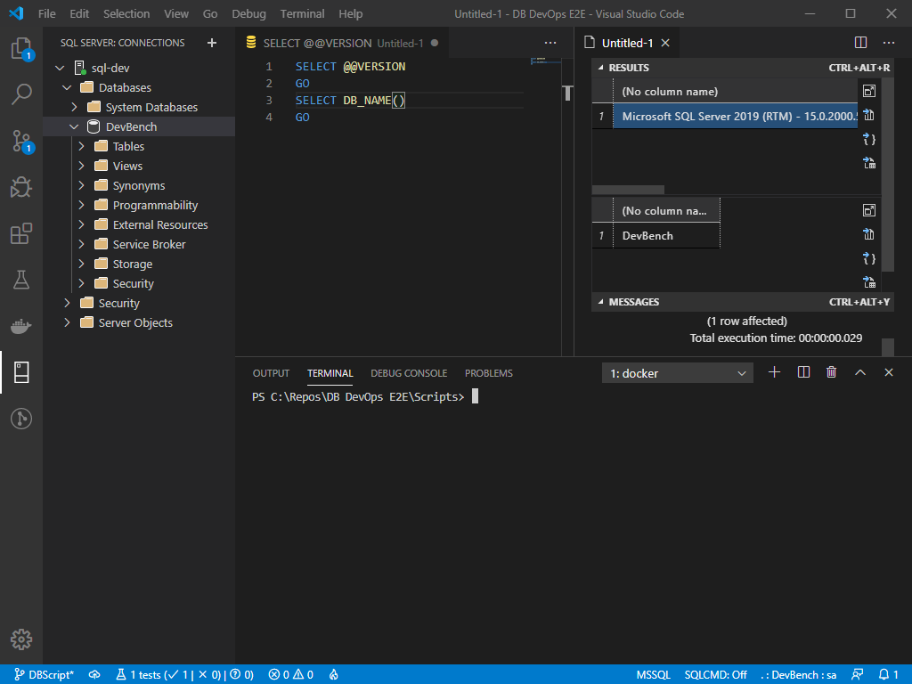Maximize the panel with up chevron
912x684 pixels.
click(x=860, y=372)
